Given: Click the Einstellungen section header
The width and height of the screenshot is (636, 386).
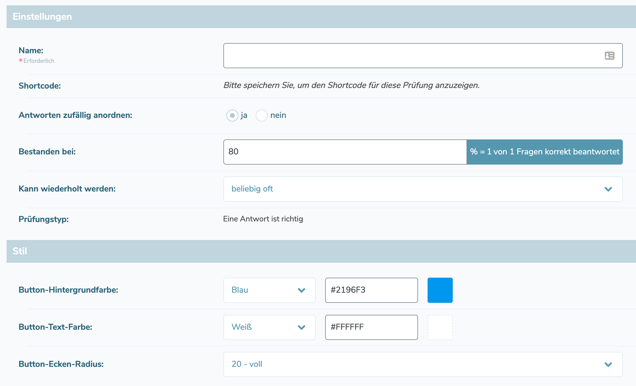Looking at the screenshot, I should coord(42,17).
